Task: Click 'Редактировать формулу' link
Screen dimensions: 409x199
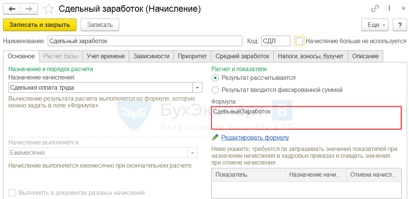Action: coord(255,137)
